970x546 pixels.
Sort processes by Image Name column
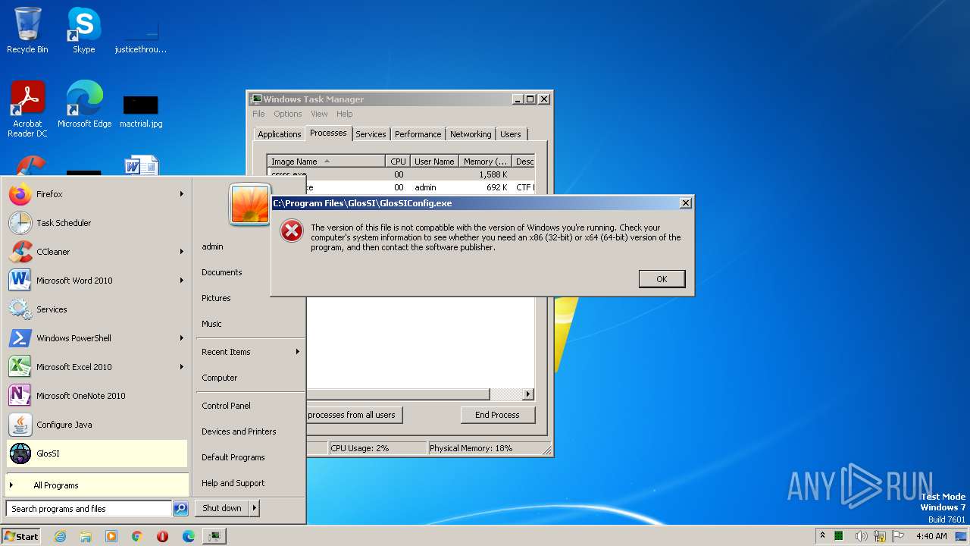(326, 162)
